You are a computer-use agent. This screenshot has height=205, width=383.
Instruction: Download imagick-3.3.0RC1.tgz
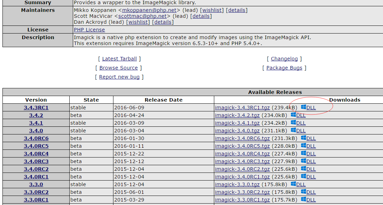point(242,200)
